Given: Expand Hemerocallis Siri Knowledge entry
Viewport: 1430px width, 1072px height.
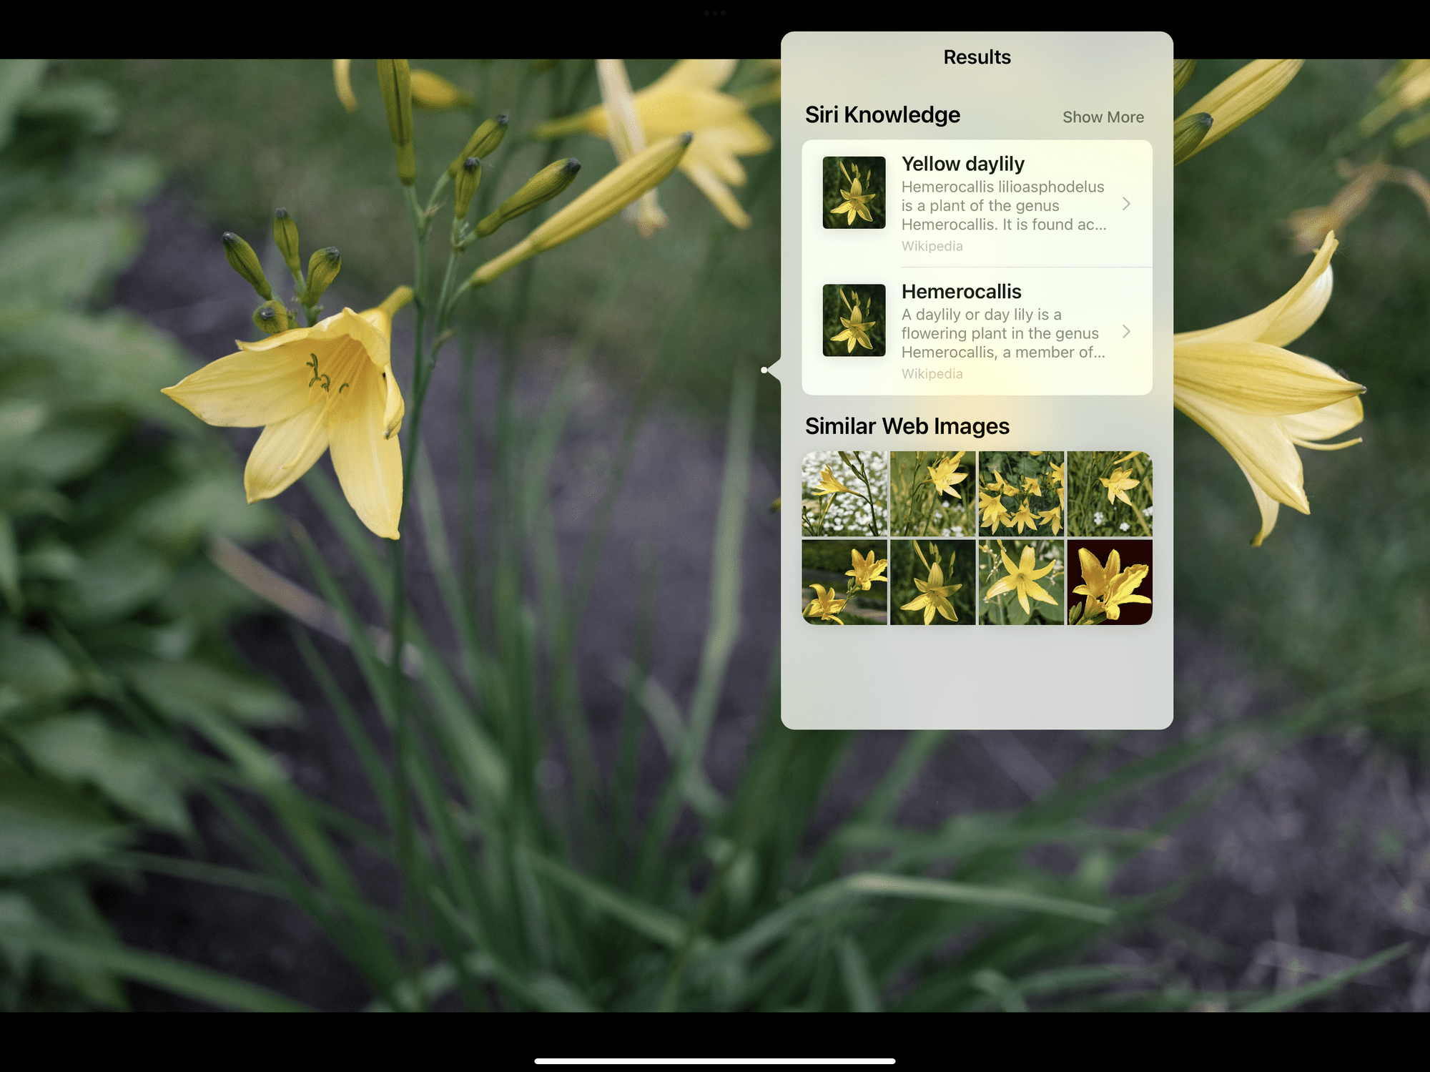Looking at the screenshot, I should pyautogui.click(x=1127, y=331).
